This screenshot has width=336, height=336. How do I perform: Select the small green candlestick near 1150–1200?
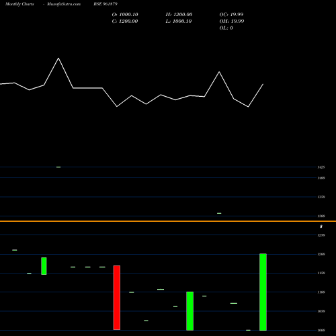coord(44,266)
